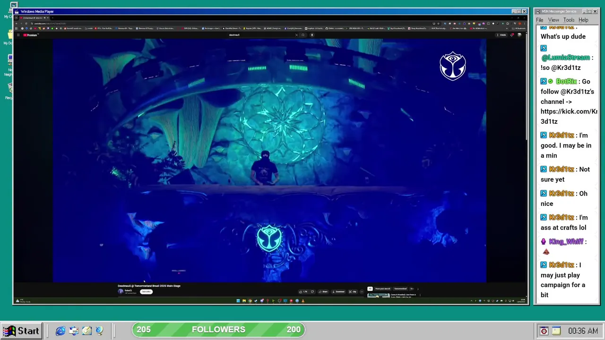Viewport: 605px width, 340px height.
Task: Open the Tools menu in MSN Messenger
Action: click(569, 20)
